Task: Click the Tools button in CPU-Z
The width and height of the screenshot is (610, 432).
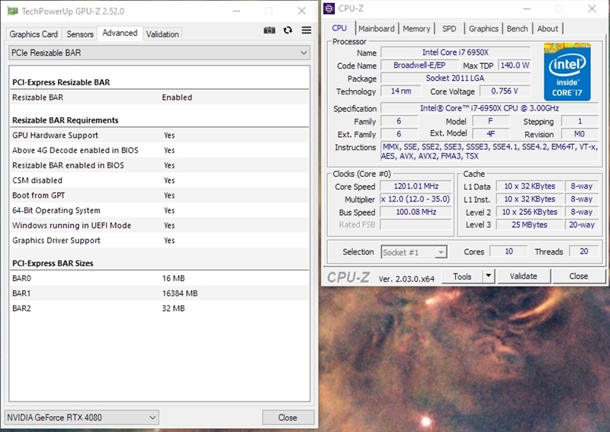Action: click(462, 277)
